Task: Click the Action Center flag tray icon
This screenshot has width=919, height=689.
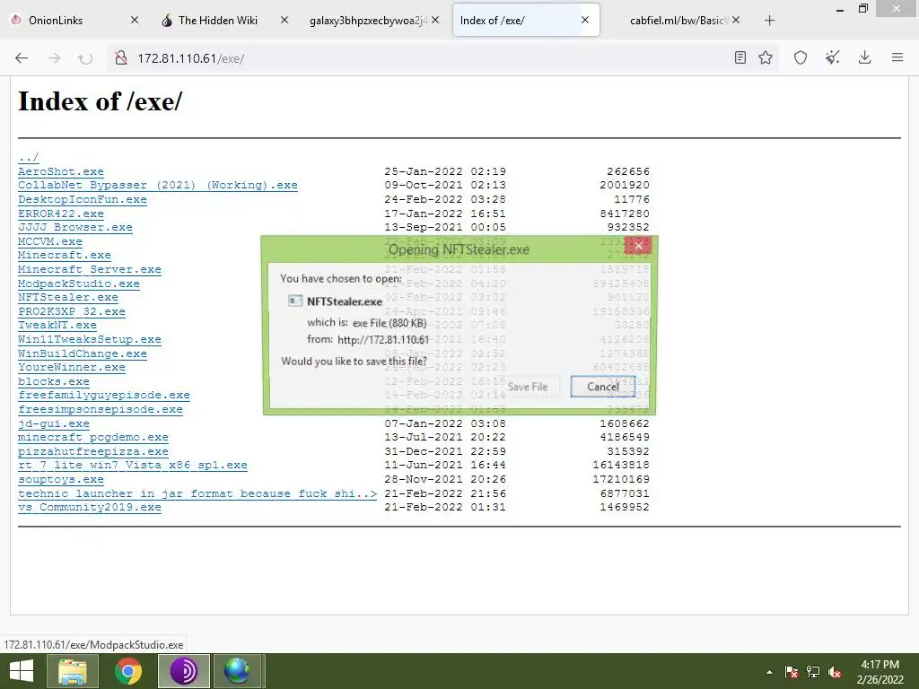Action: coord(792,672)
